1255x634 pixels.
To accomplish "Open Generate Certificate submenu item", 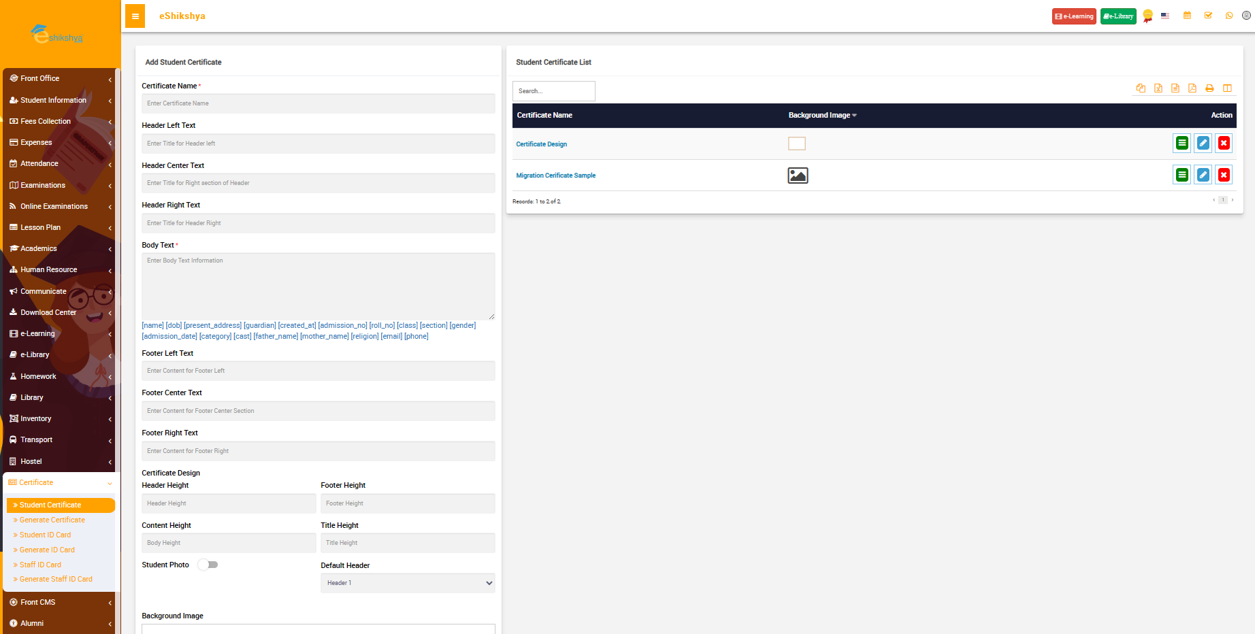I will pyautogui.click(x=52, y=520).
